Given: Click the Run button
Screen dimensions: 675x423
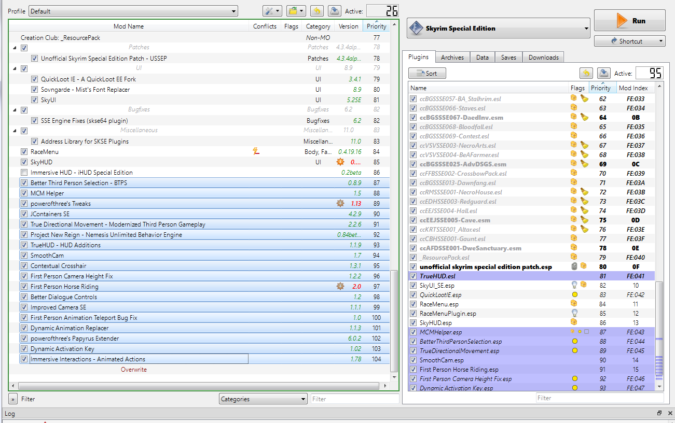Looking at the screenshot, I should (x=629, y=21).
